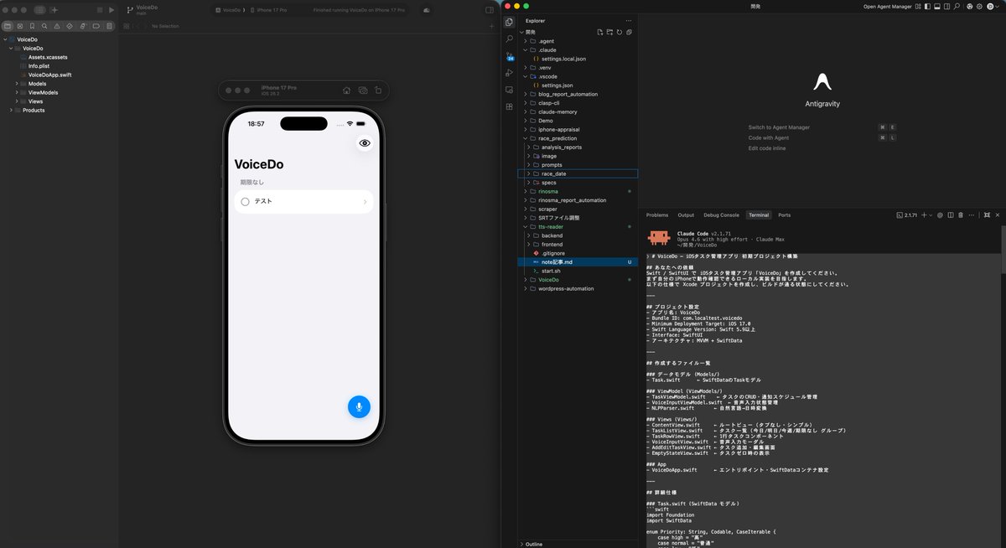Maximize the terminal panel size
The height and width of the screenshot is (548, 1006).
click(987, 215)
